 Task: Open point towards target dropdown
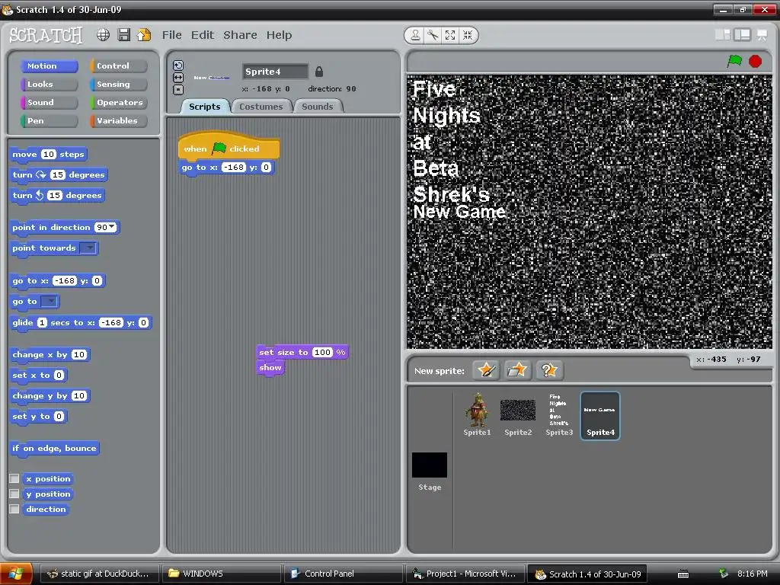coord(88,248)
